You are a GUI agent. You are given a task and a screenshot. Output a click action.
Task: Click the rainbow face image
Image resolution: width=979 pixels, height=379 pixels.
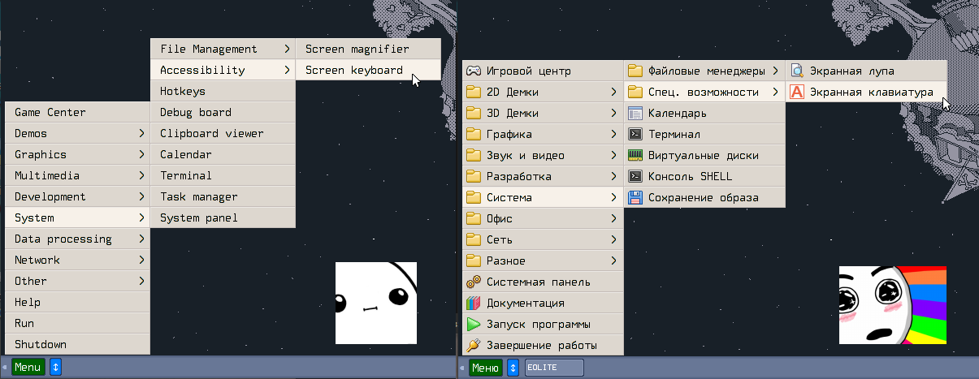893,304
